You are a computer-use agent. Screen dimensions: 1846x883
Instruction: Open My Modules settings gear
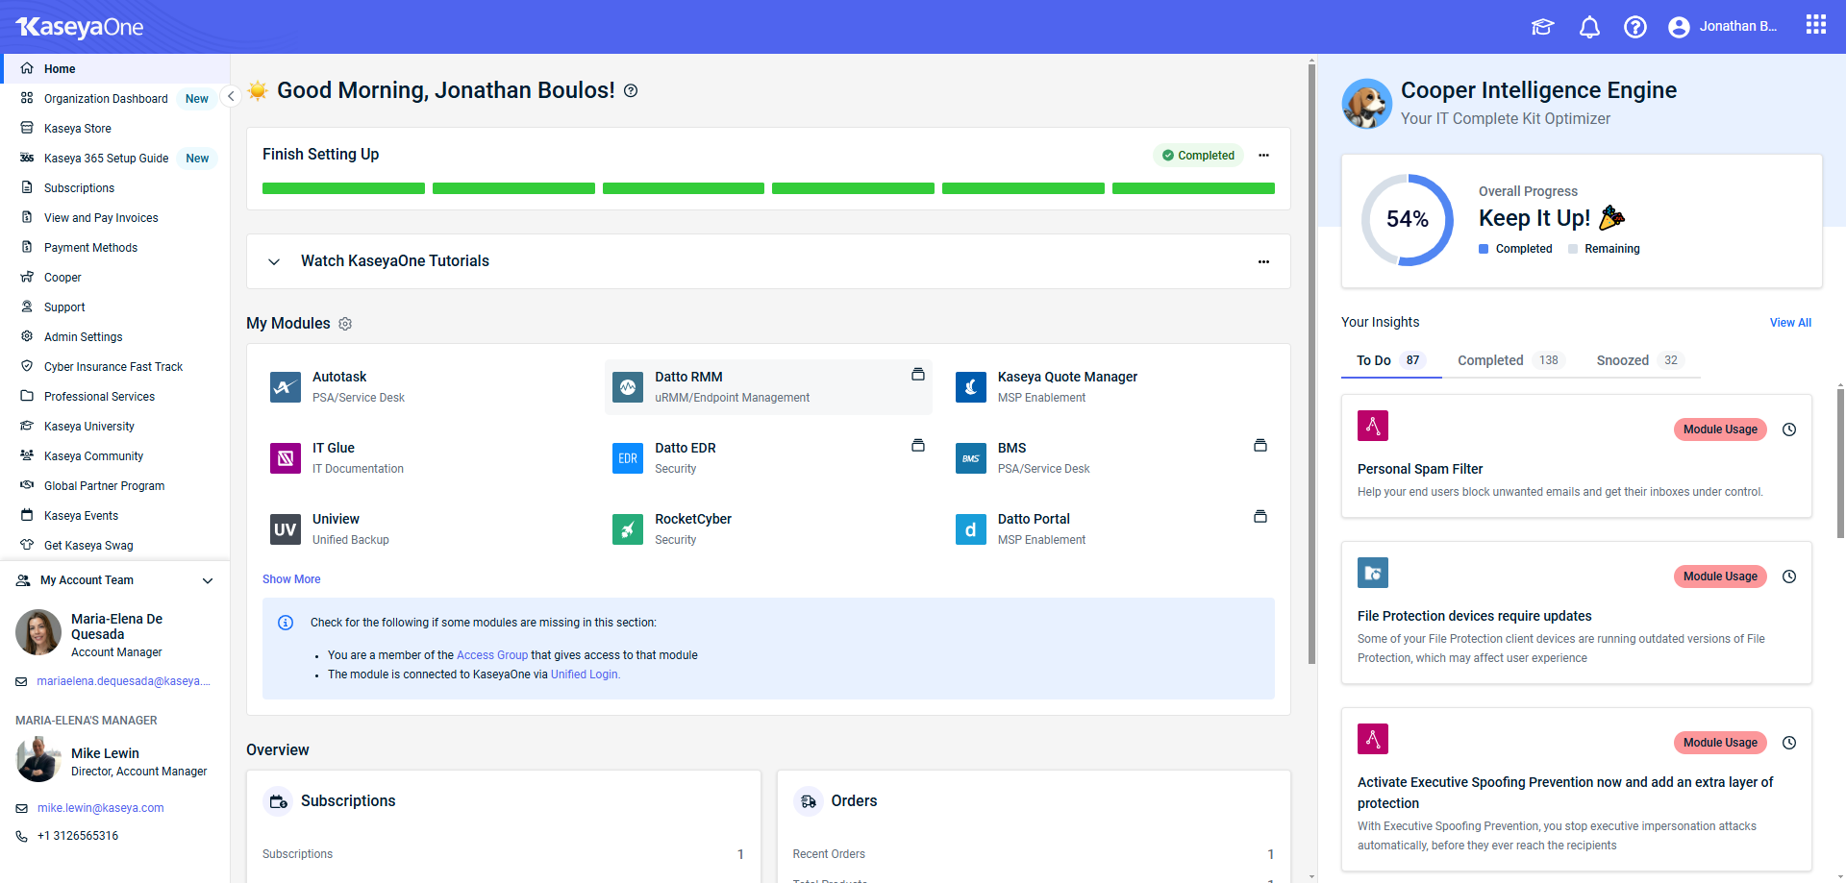tap(345, 324)
